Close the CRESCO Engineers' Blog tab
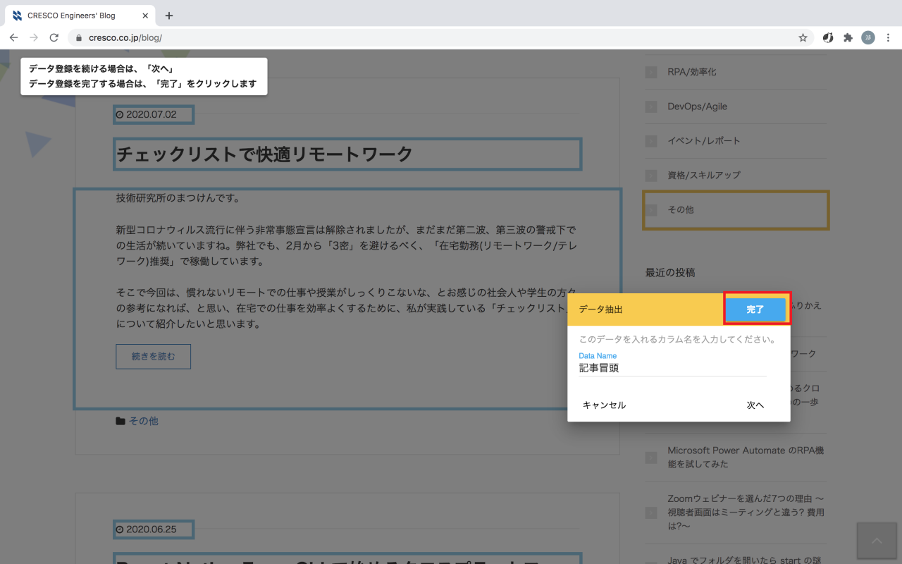 tap(145, 16)
